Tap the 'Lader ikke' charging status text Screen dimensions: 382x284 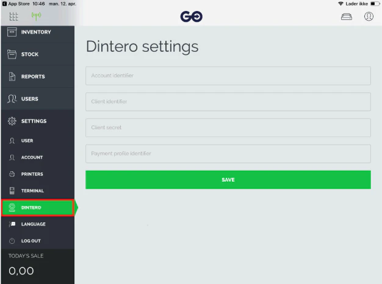click(356, 4)
